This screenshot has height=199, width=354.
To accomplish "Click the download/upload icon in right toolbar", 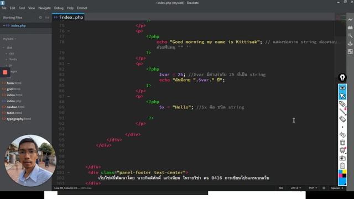I will click(350, 43).
